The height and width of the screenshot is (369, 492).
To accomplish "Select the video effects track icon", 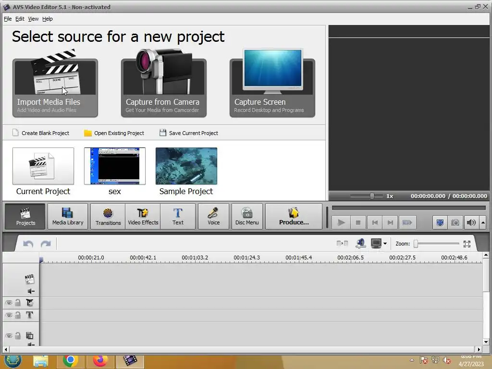I will click(30, 303).
